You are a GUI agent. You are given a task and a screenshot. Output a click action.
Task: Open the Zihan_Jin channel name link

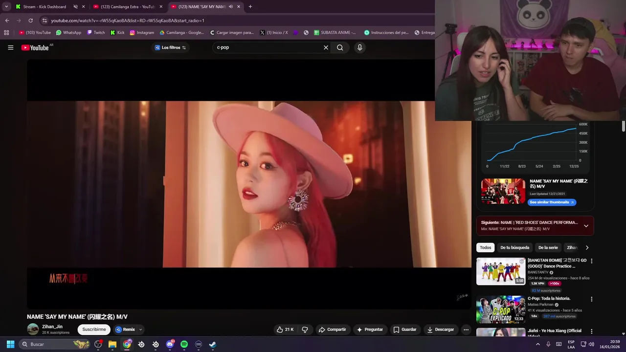pyautogui.click(x=52, y=327)
